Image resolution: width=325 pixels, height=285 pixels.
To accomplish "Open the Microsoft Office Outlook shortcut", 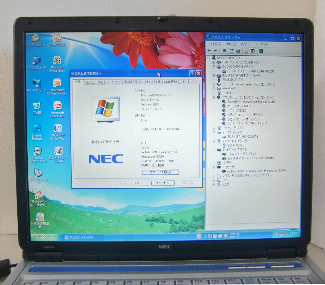I will [57, 87].
